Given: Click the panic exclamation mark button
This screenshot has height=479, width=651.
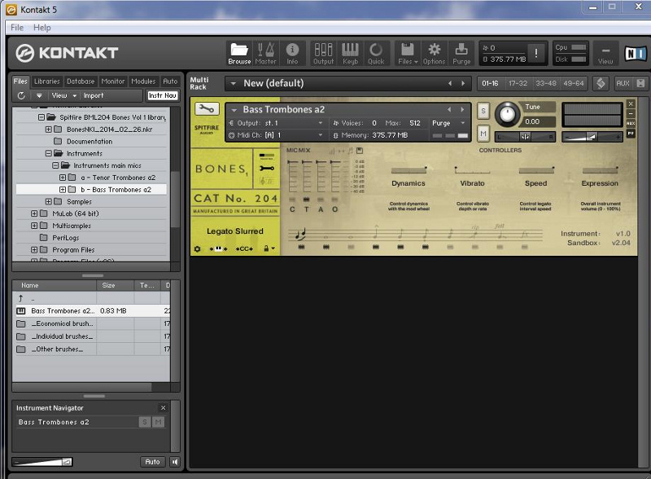Looking at the screenshot, I should [x=536, y=53].
